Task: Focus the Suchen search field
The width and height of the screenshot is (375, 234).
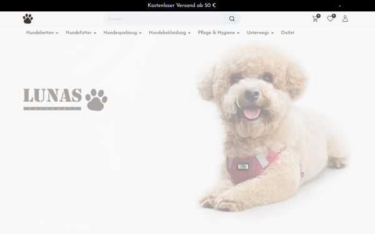Action: click(164, 19)
